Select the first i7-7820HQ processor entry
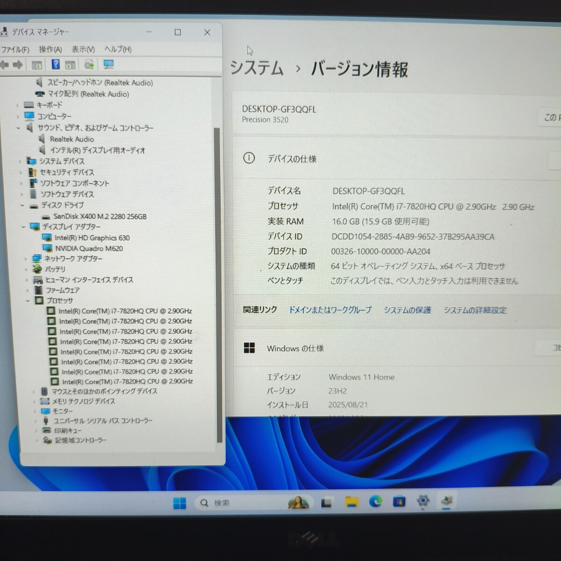The width and height of the screenshot is (561, 561). pos(125,311)
